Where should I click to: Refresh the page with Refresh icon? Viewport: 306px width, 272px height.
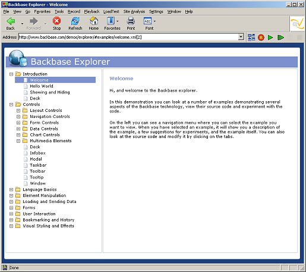(75, 21)
